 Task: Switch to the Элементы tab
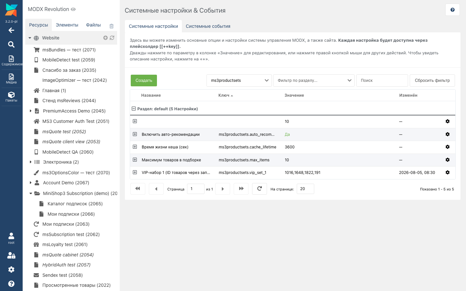67,25
